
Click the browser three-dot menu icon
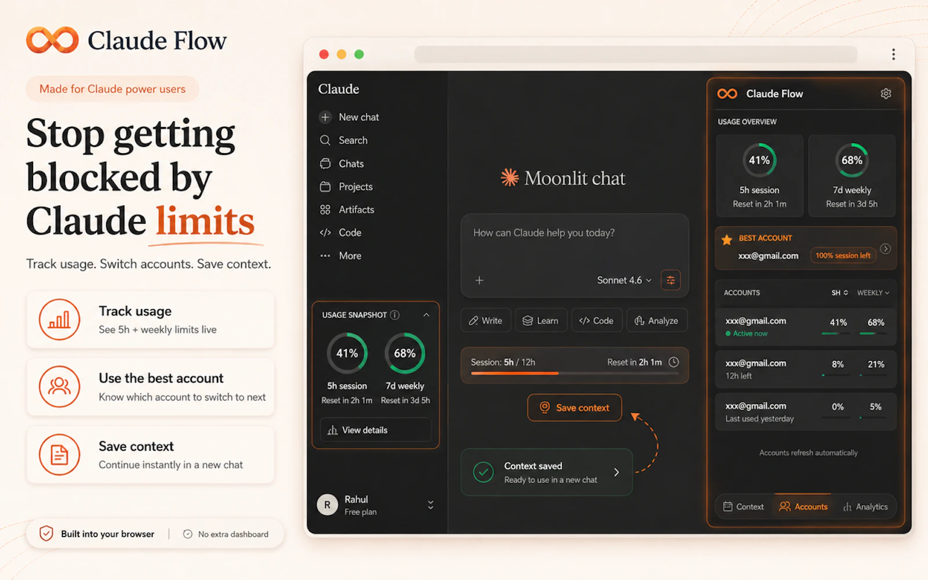(893, 55)
